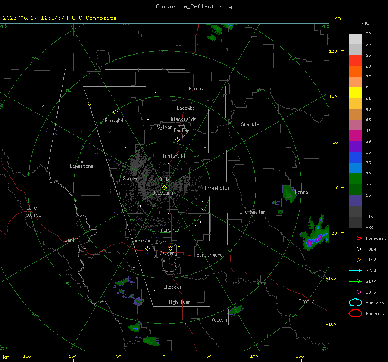Click the Olds label
388x362 pixels.
[164, 179]
